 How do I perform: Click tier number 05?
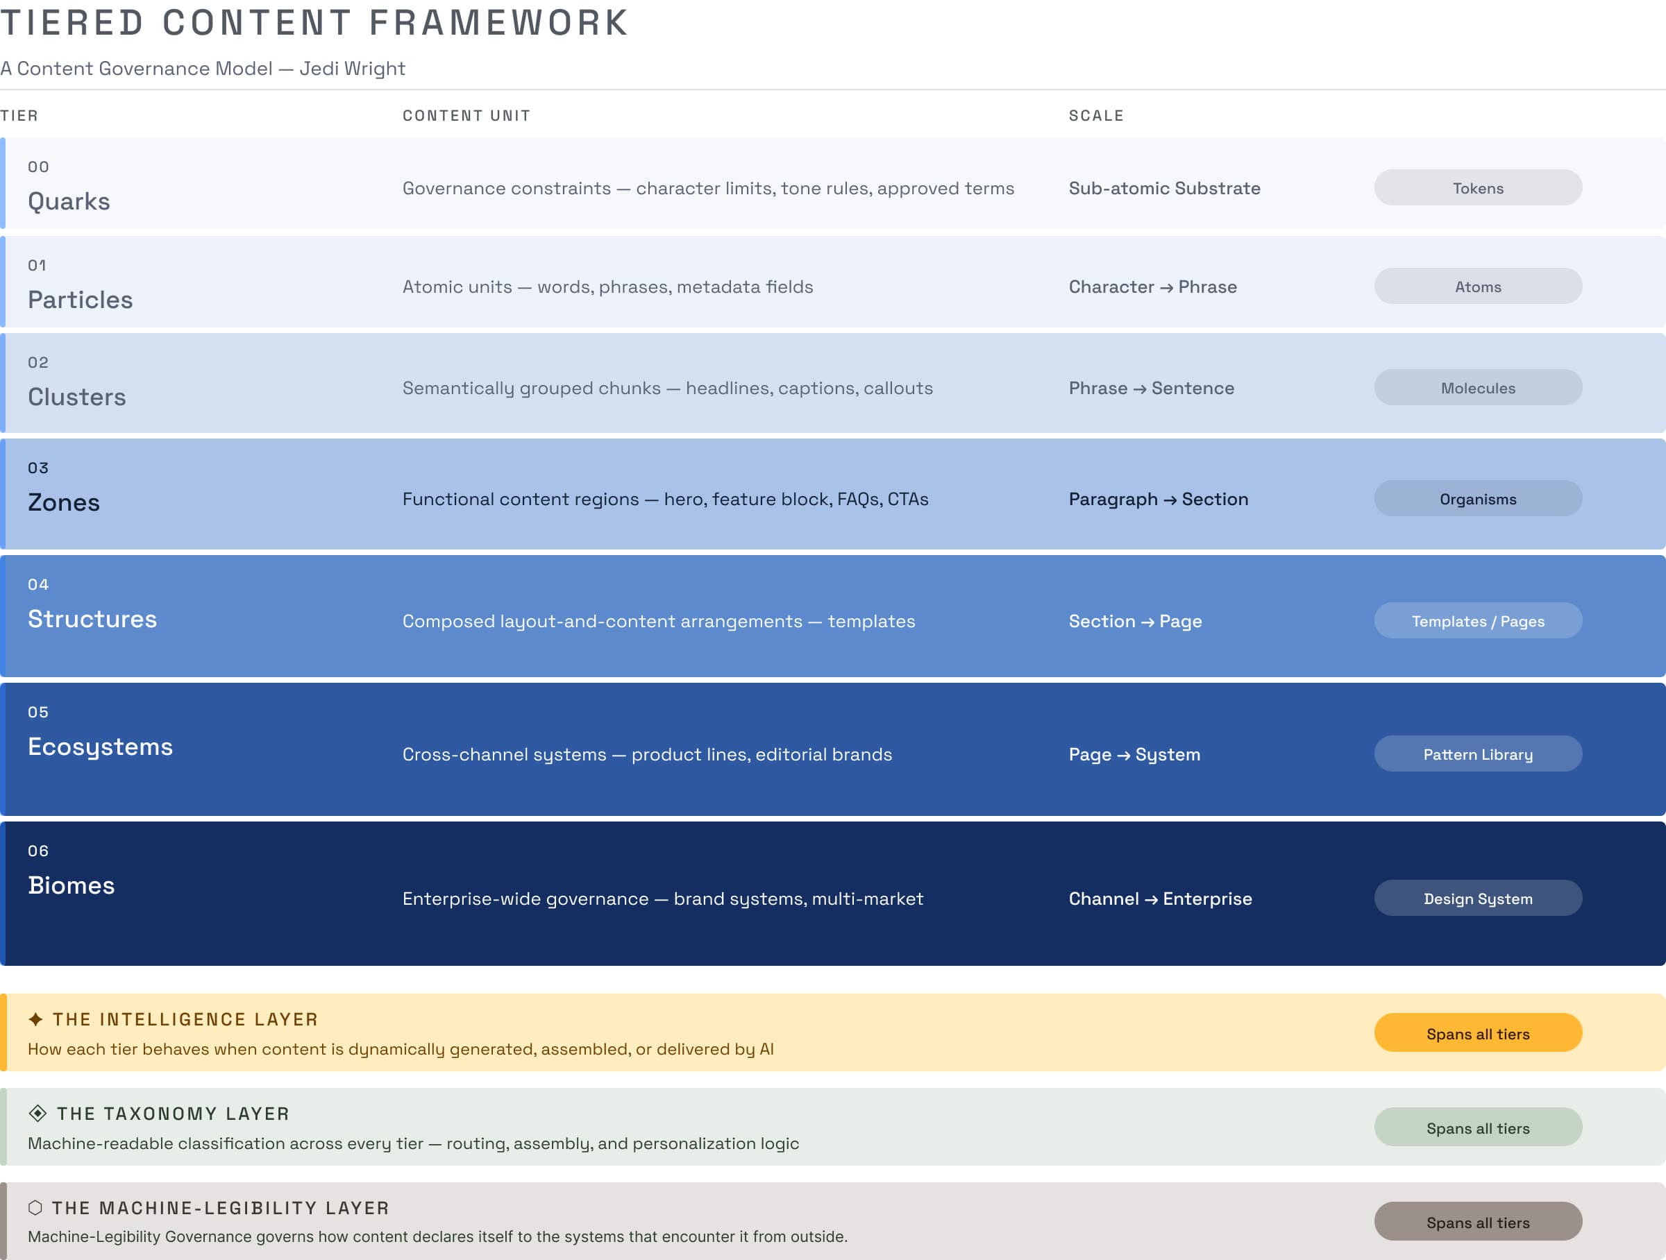pos(38,712)
